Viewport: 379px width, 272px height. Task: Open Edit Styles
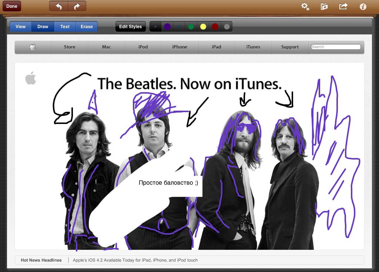(x=131, y=27)
